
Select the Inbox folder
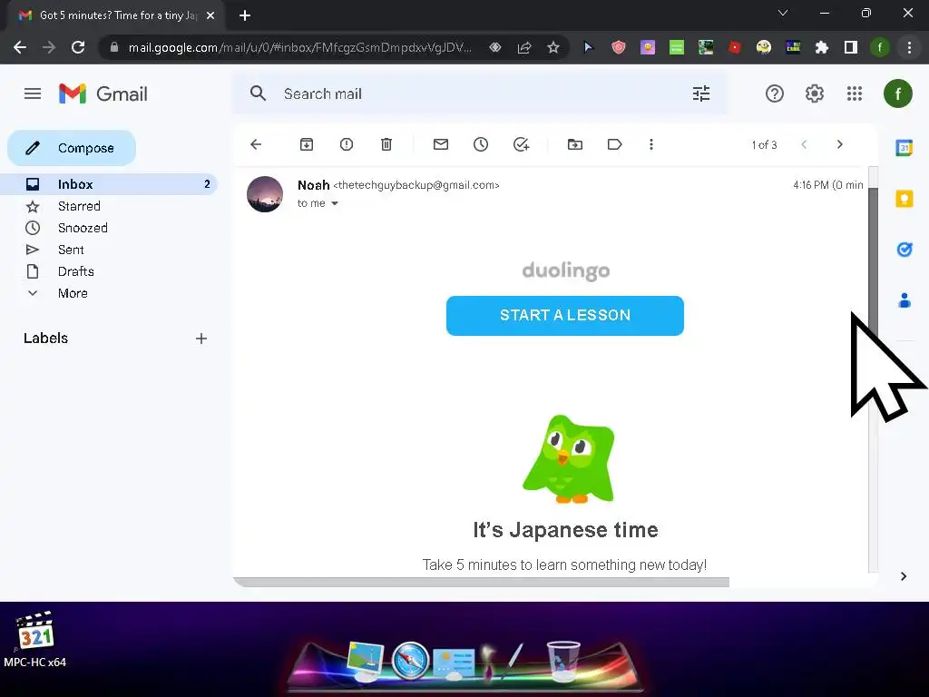(110, 184)
